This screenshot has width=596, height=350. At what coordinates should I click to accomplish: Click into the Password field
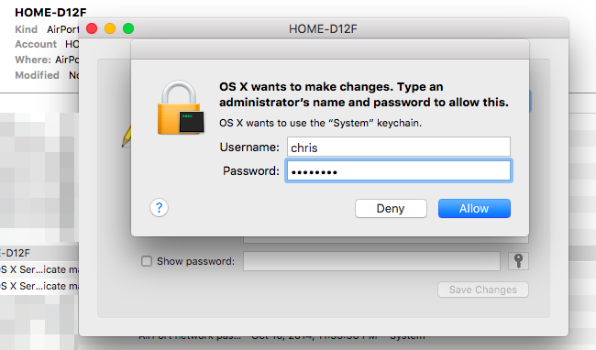click(398, 171)
